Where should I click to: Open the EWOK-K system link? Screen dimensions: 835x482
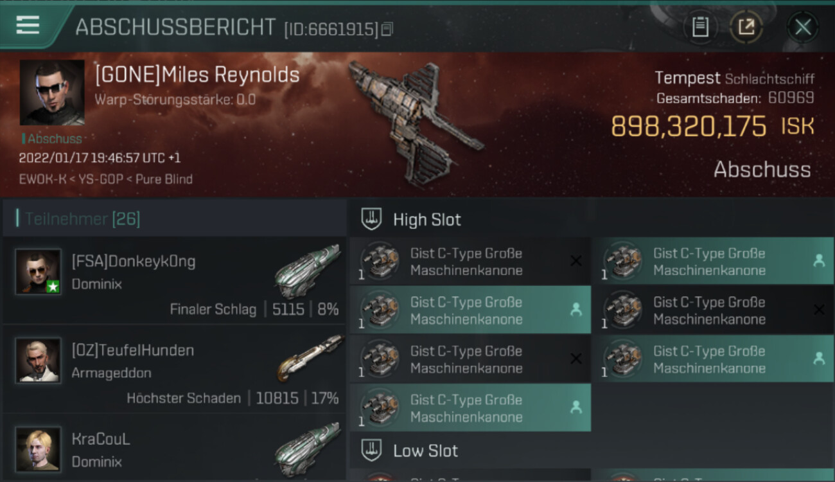[x=42, y=179]
